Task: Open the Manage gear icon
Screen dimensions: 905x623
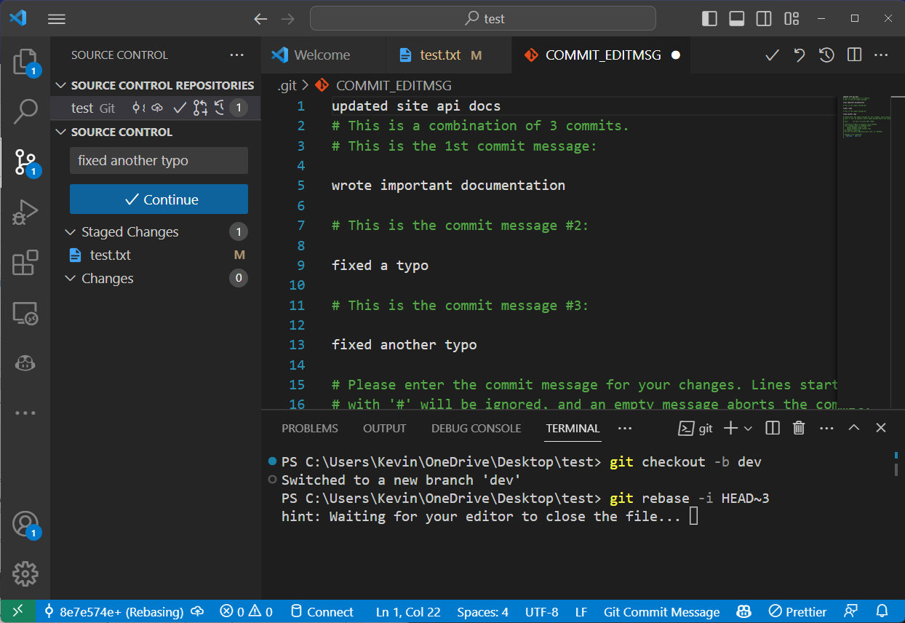Action: point(25,574)
